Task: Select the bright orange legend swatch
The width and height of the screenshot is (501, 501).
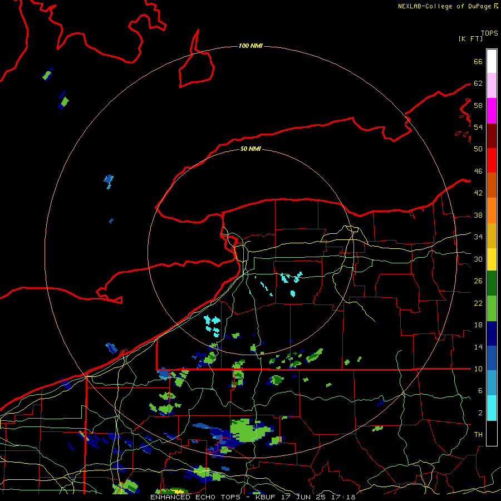Action: 492,210
